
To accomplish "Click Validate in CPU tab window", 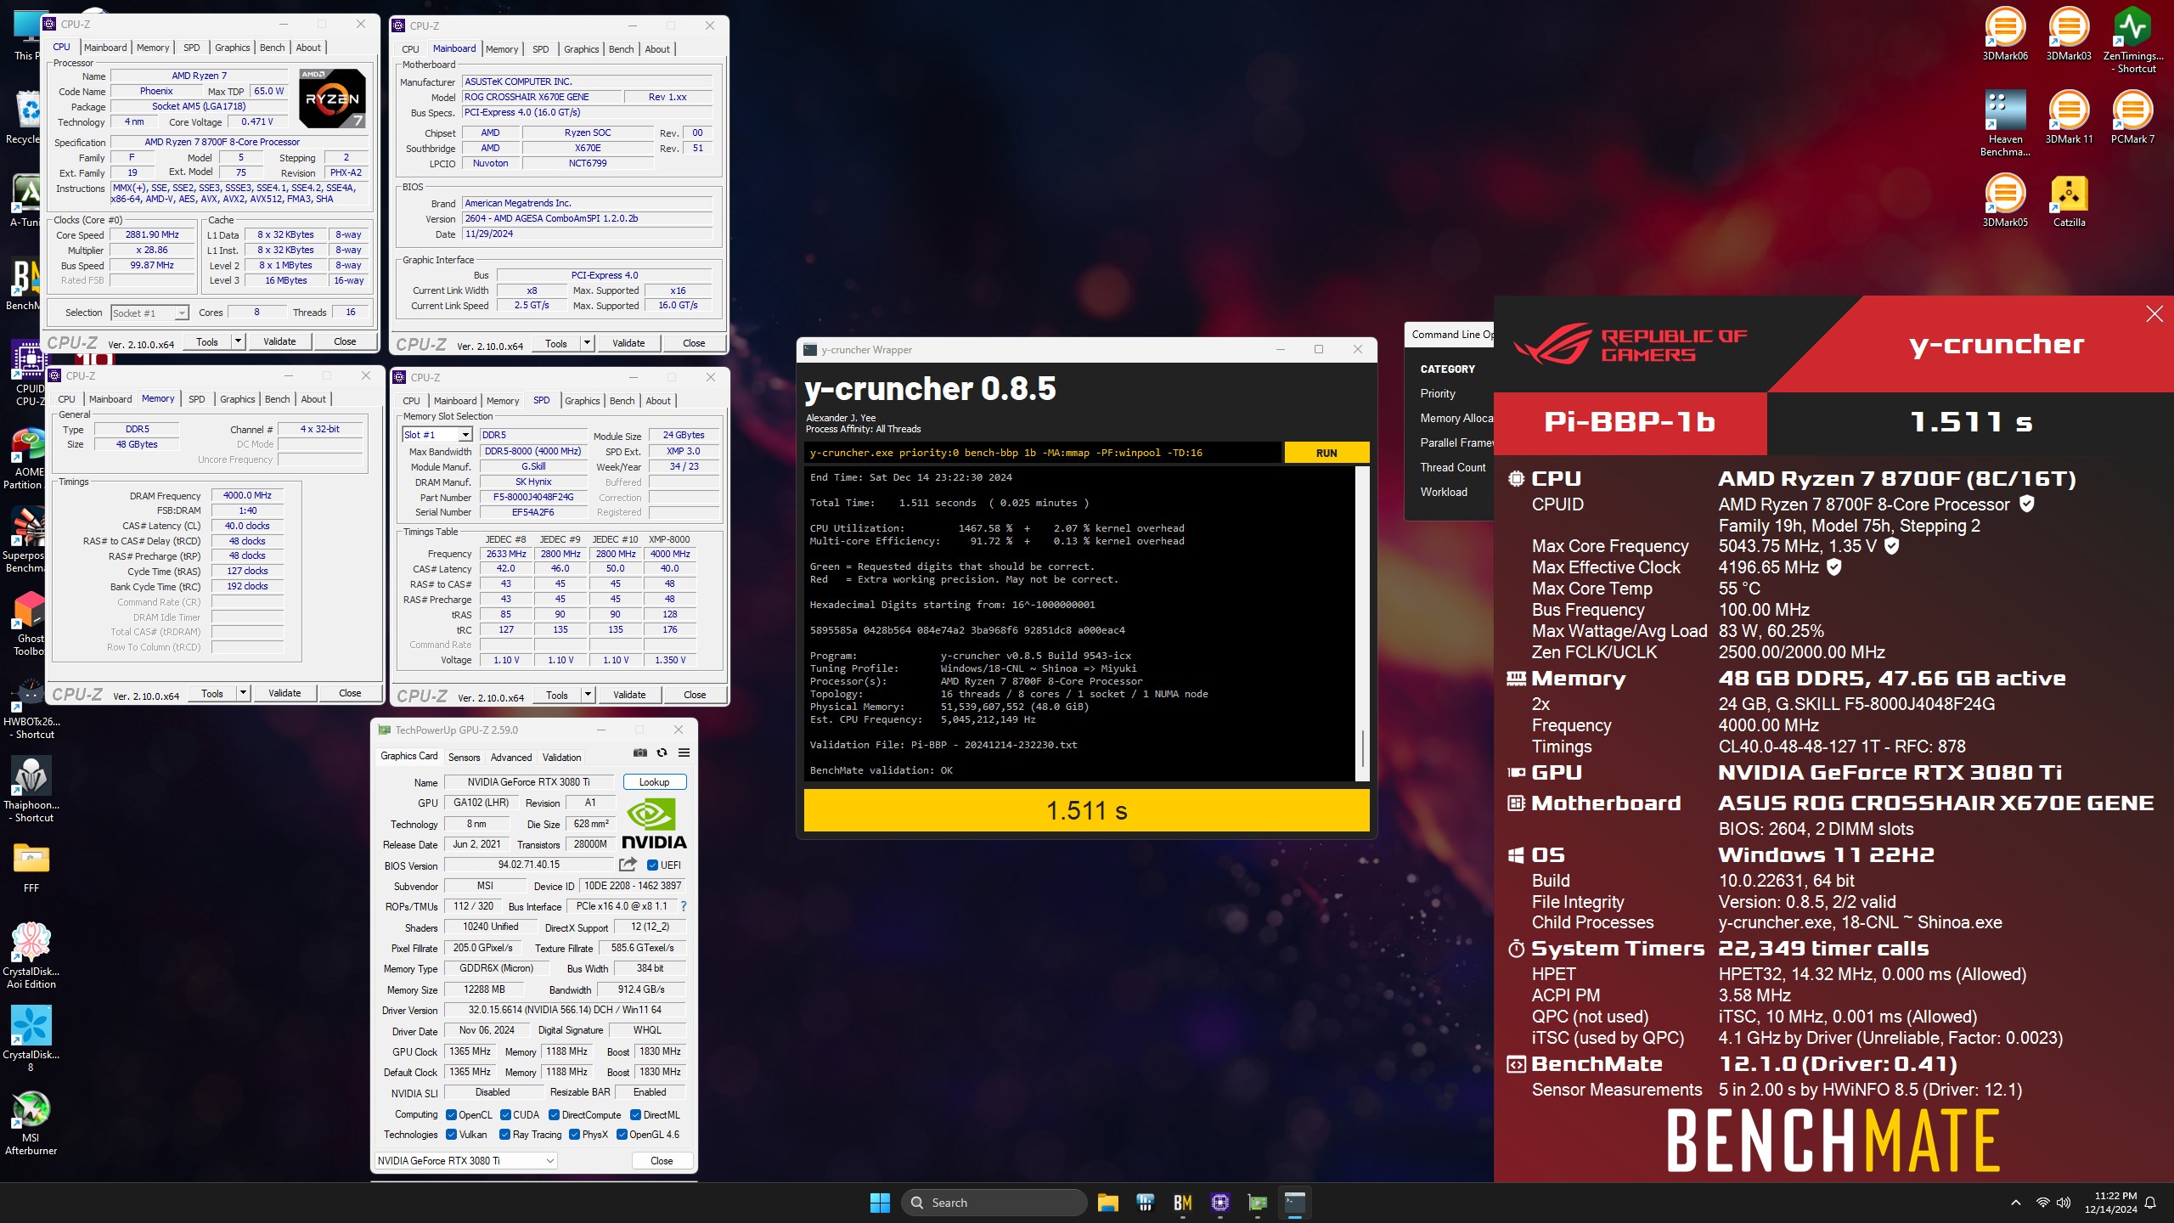I will [x=279, y=341].
